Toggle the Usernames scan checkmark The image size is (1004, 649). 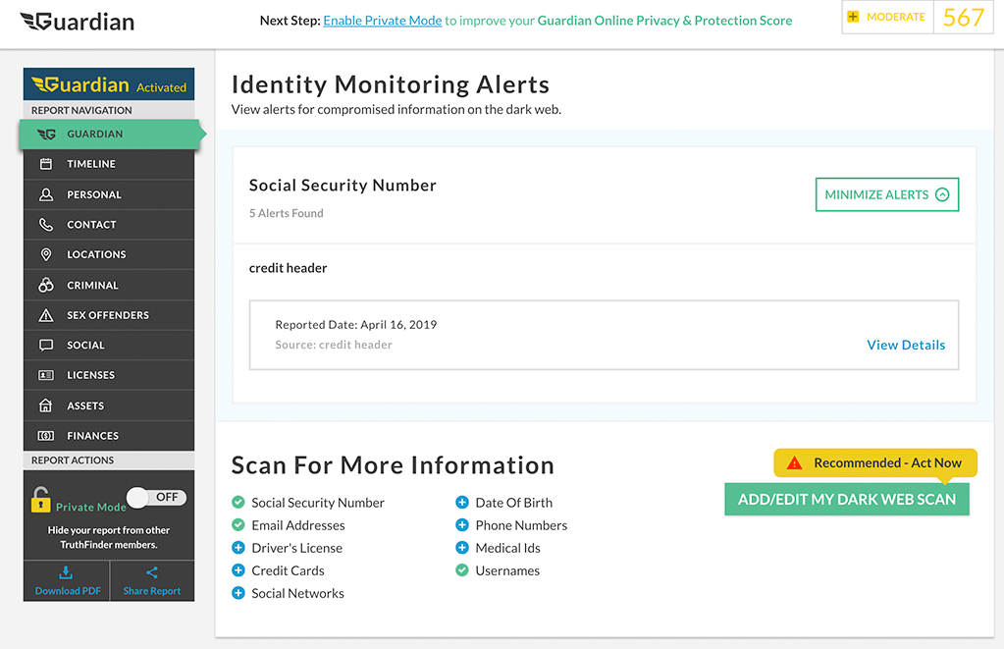click(x=461, y=570)
